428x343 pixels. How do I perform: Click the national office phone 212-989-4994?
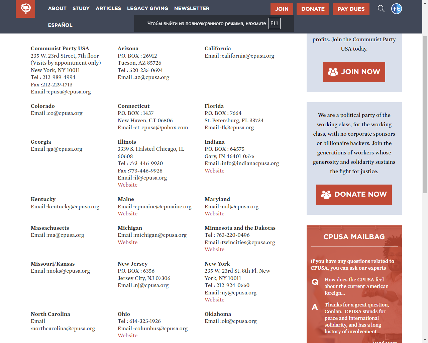coord(59,77)
